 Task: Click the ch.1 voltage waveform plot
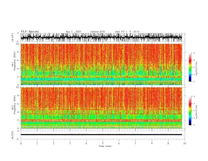tap(101, 37)
